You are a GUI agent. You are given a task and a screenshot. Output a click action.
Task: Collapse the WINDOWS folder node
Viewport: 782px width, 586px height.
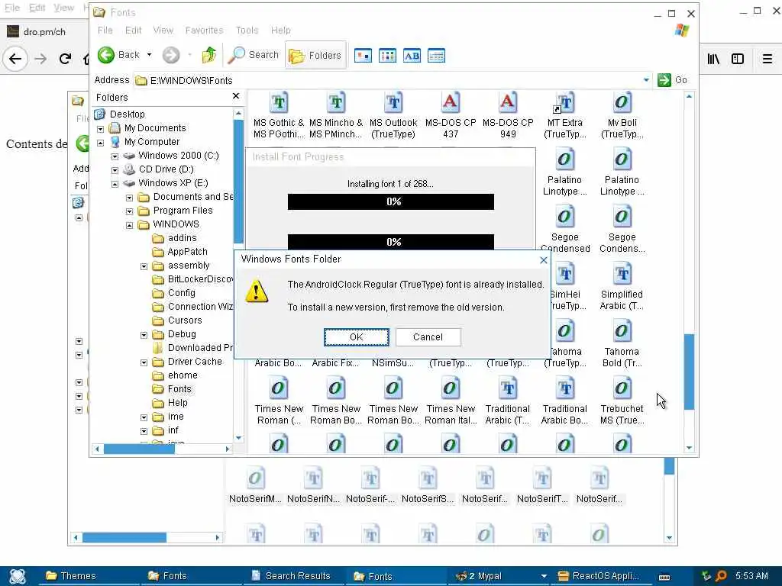click(x=129, y=225)
